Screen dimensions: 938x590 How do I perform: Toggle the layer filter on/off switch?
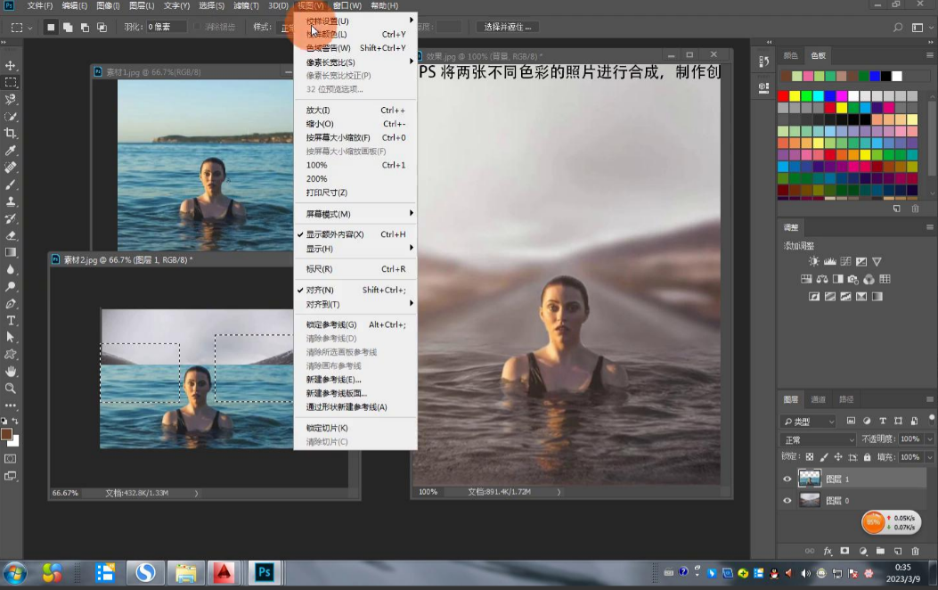(x=931, y=418)
